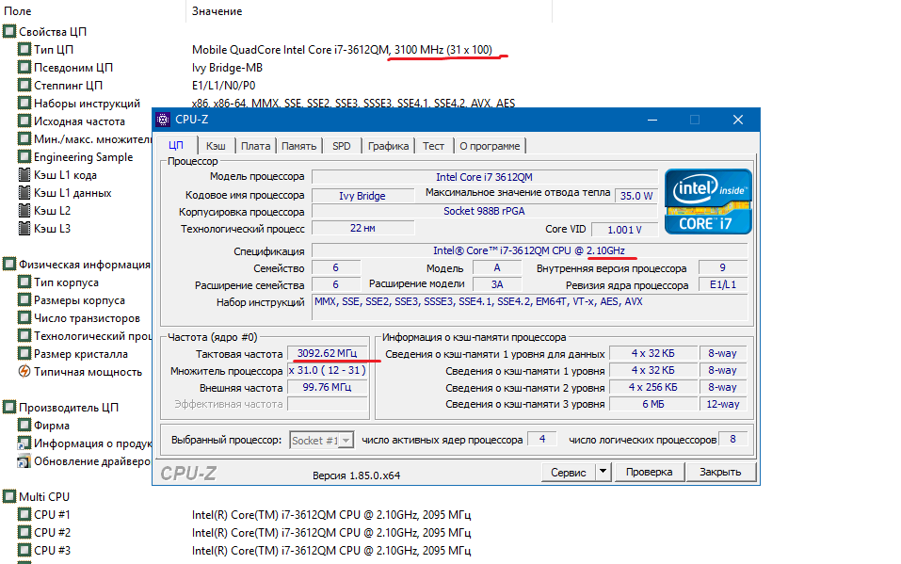Click the Размеры корпуса row icon
The width and height of the screenshot is (901, 564).
(x=24, y=299)
